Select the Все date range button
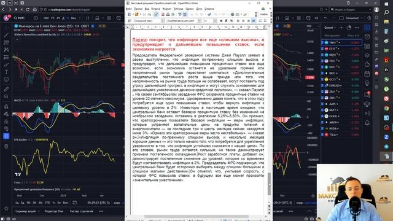393x221 pixels. (x=66, y=203)
